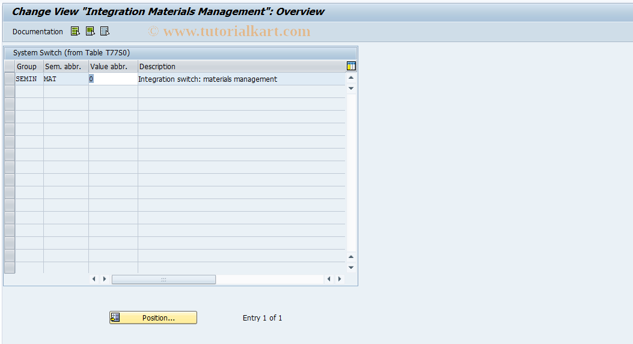The width and height of the screenshot is (633, 344).
Task: Select row selector for SEMIN MAT entry
Action: (x=10, y=79)
